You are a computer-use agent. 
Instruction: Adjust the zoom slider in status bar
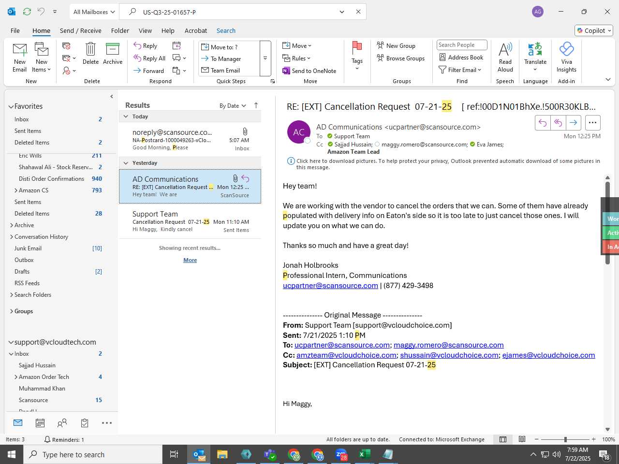[565, 439]
